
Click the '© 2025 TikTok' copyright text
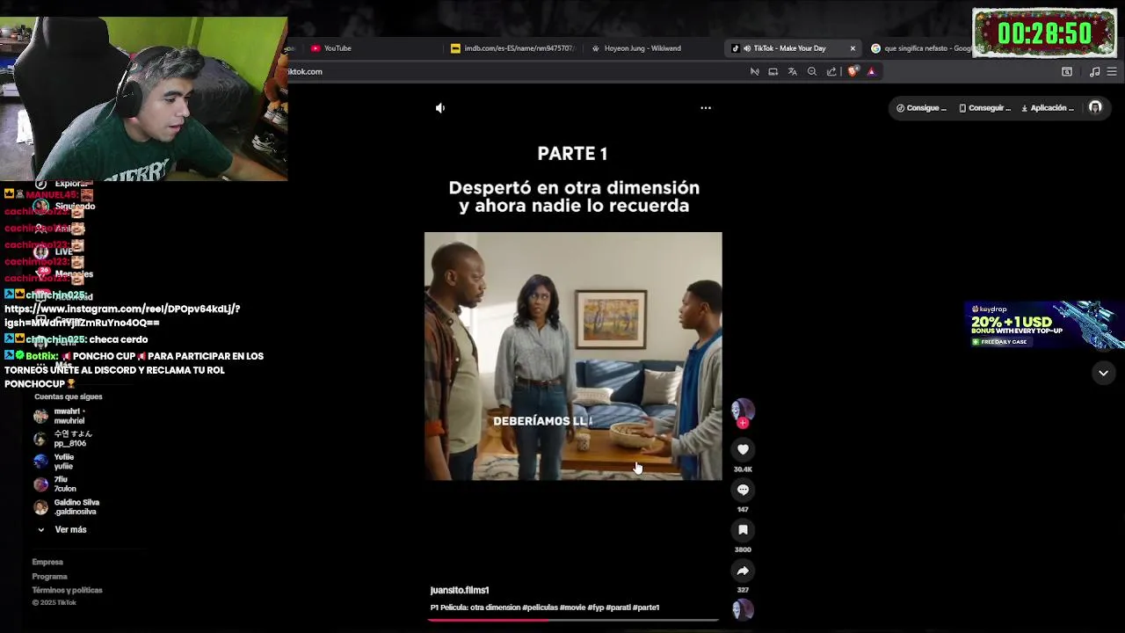point(54,603)
